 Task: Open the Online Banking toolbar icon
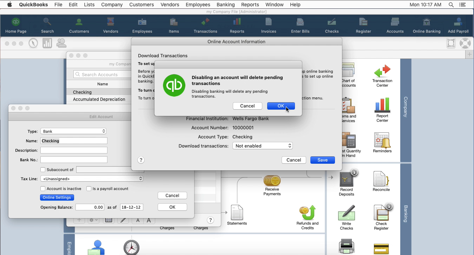pos(427,25)
